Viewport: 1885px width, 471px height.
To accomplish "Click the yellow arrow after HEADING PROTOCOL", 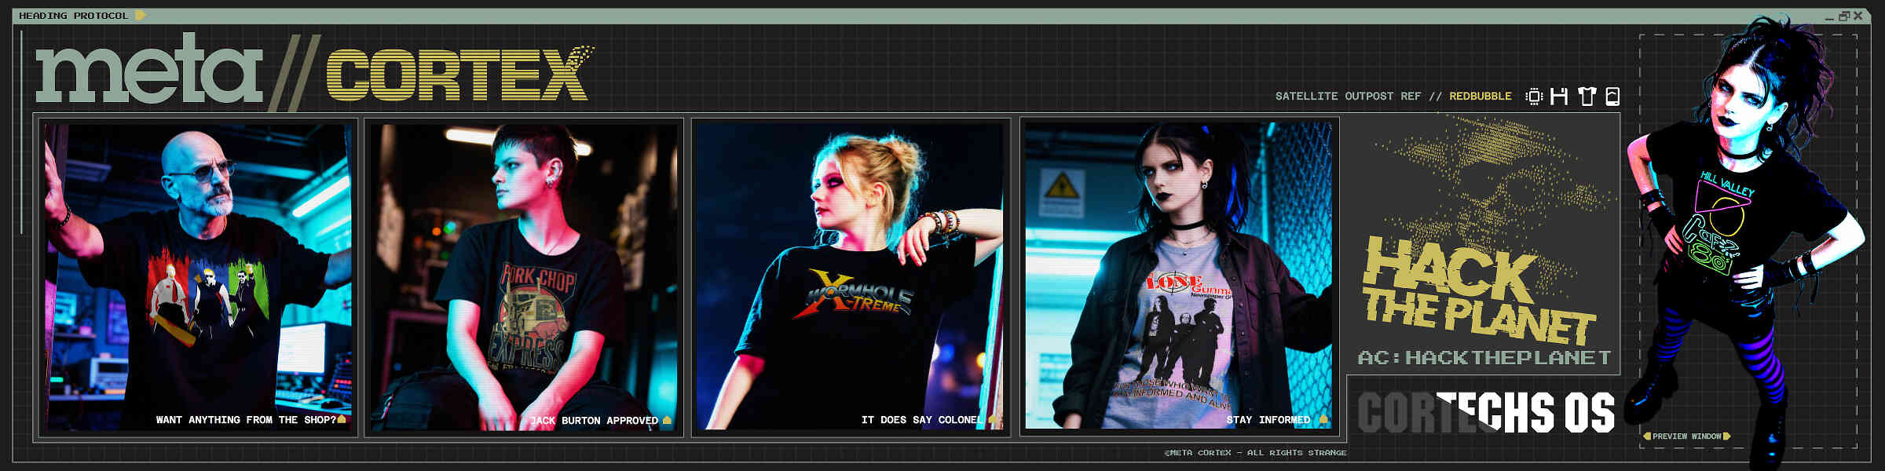I will (x=140, y=15).
